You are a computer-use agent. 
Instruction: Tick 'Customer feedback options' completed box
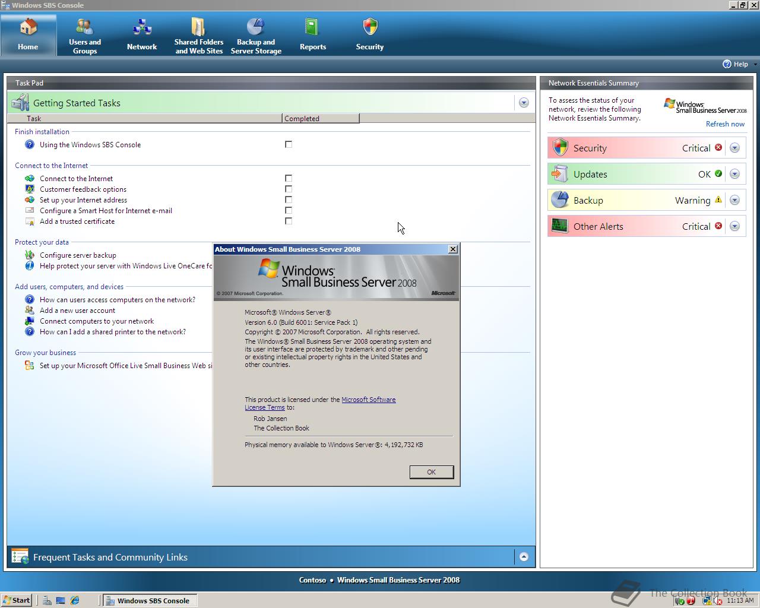click(289, 189)
